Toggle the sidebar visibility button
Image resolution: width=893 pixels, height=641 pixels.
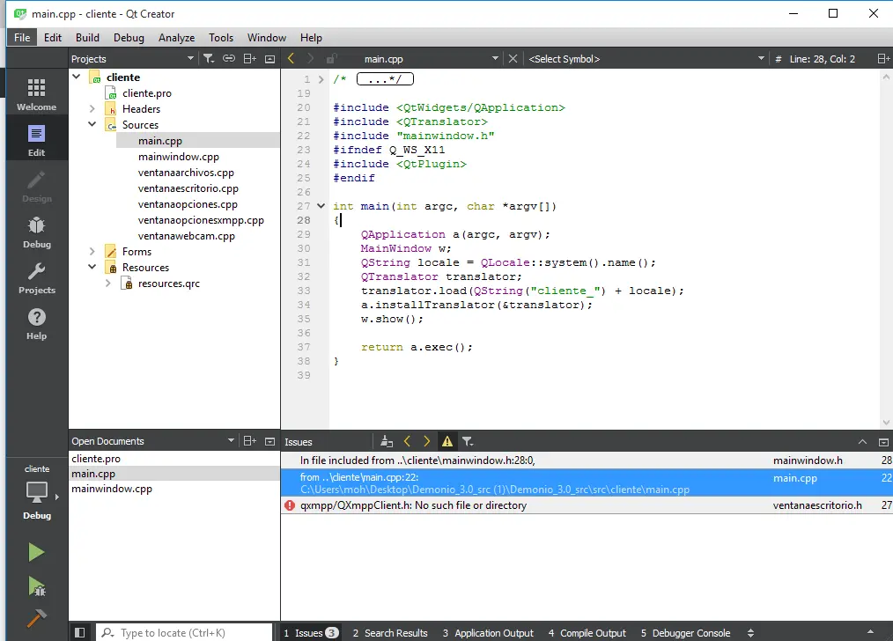[x=79, y=632]
